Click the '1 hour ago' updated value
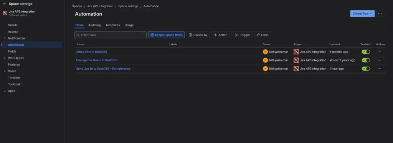393x143 pixels. tap(336, 69)
